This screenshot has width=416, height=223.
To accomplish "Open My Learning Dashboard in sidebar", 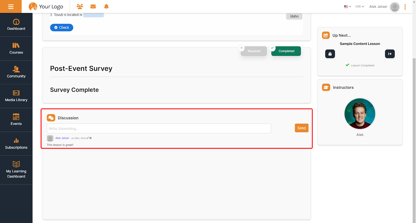I will pyautogui.click(x=16, y=170).
